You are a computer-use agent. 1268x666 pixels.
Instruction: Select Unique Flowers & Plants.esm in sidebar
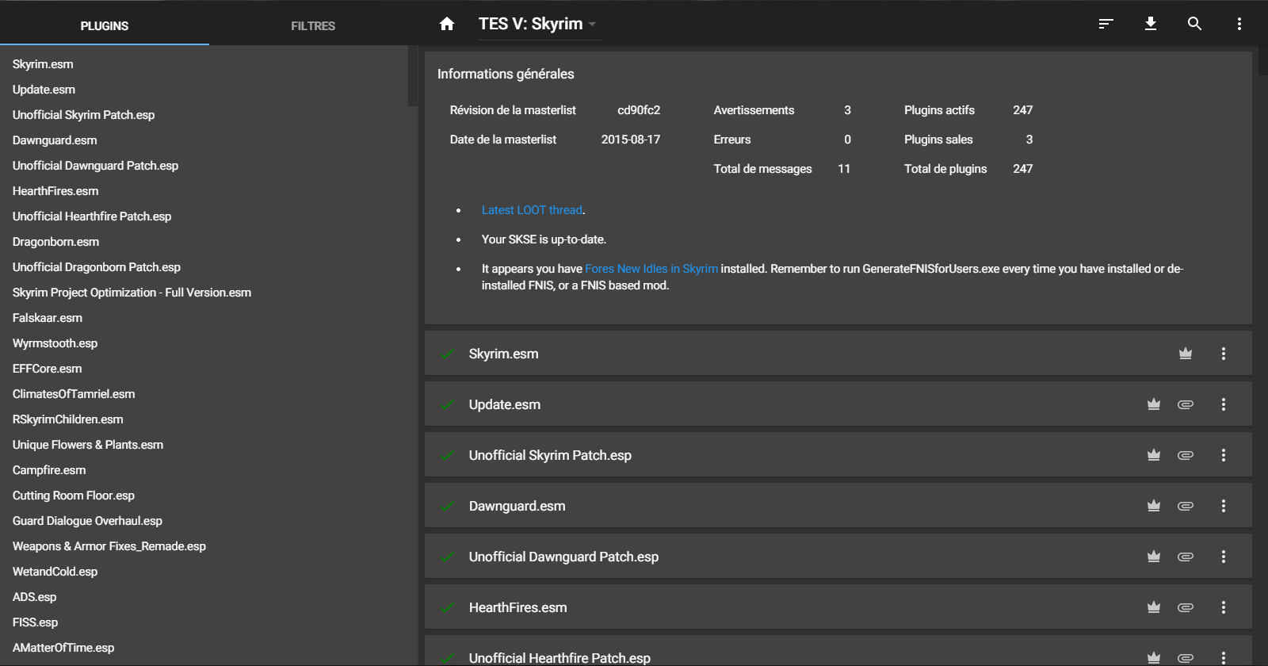[88, 445]
